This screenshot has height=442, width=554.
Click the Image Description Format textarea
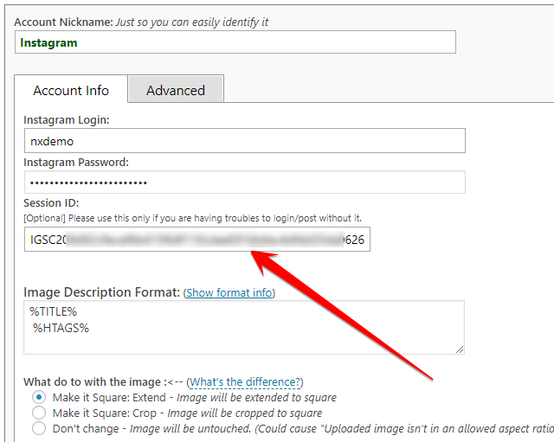click(244, 327)
